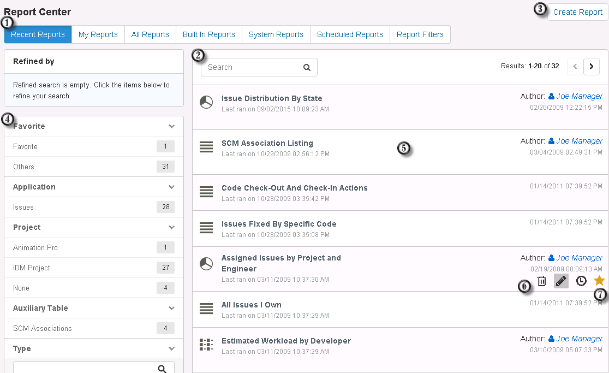Click the magnifier icon in report search
This screenshot has width=609, height=373.
pos(307,67)
